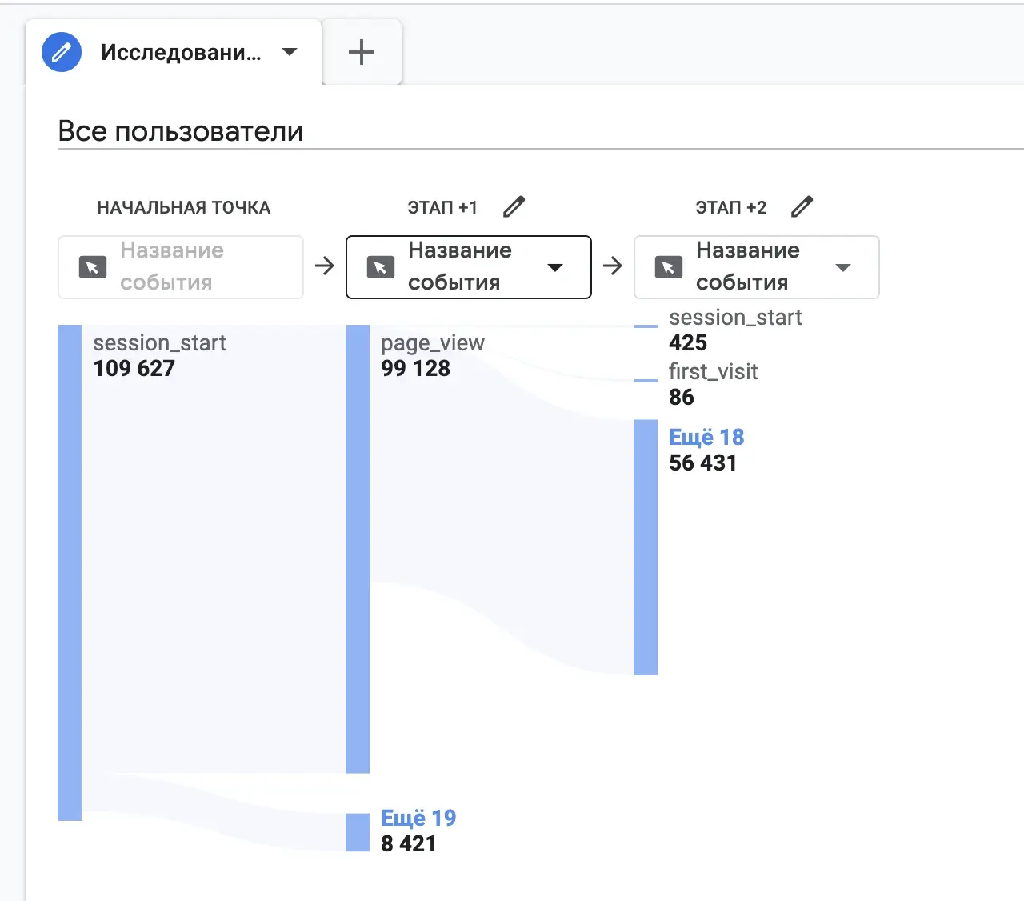Click the 99 128 count value
The width and height of the screenshot is (1024, 901).
(415, 369)
